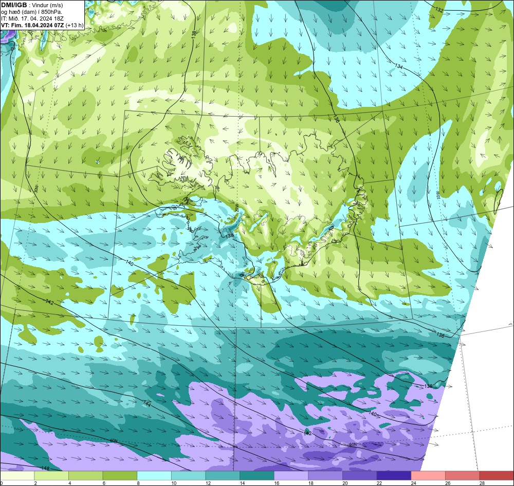Select the deep indigo 22–24 m/s legend swatch
Image resolution: width=514 pixels, height=486 pixels.
pyautogui.click(x=394, y=476)
